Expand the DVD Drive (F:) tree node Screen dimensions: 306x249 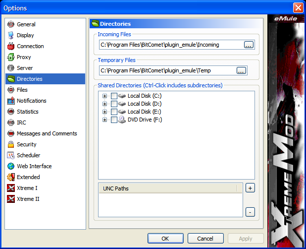[x=104, y=120]
